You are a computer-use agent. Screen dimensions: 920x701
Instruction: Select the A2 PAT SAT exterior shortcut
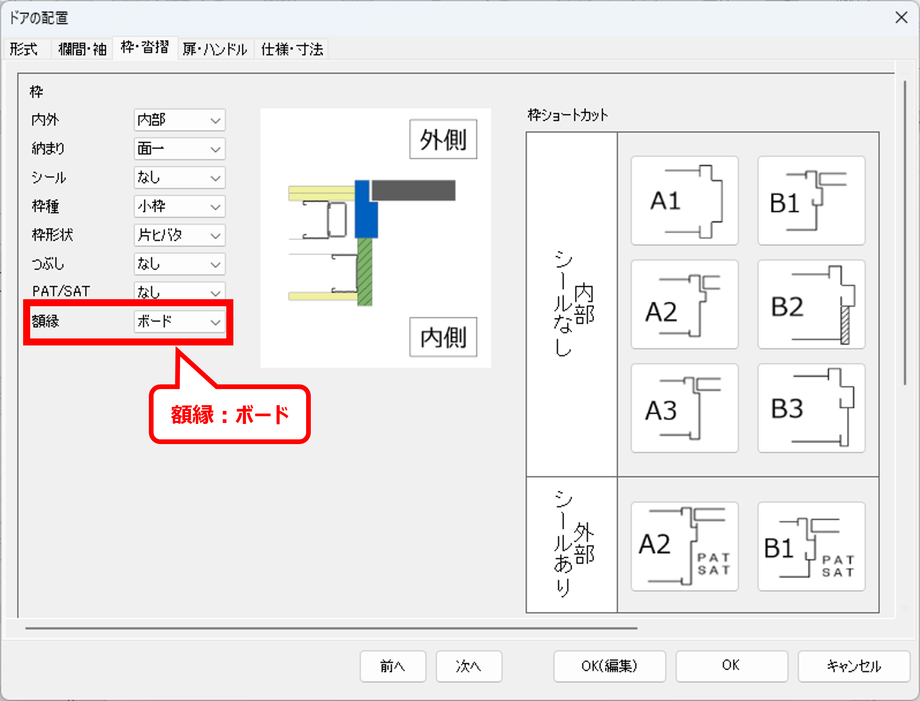click(684, 546)
